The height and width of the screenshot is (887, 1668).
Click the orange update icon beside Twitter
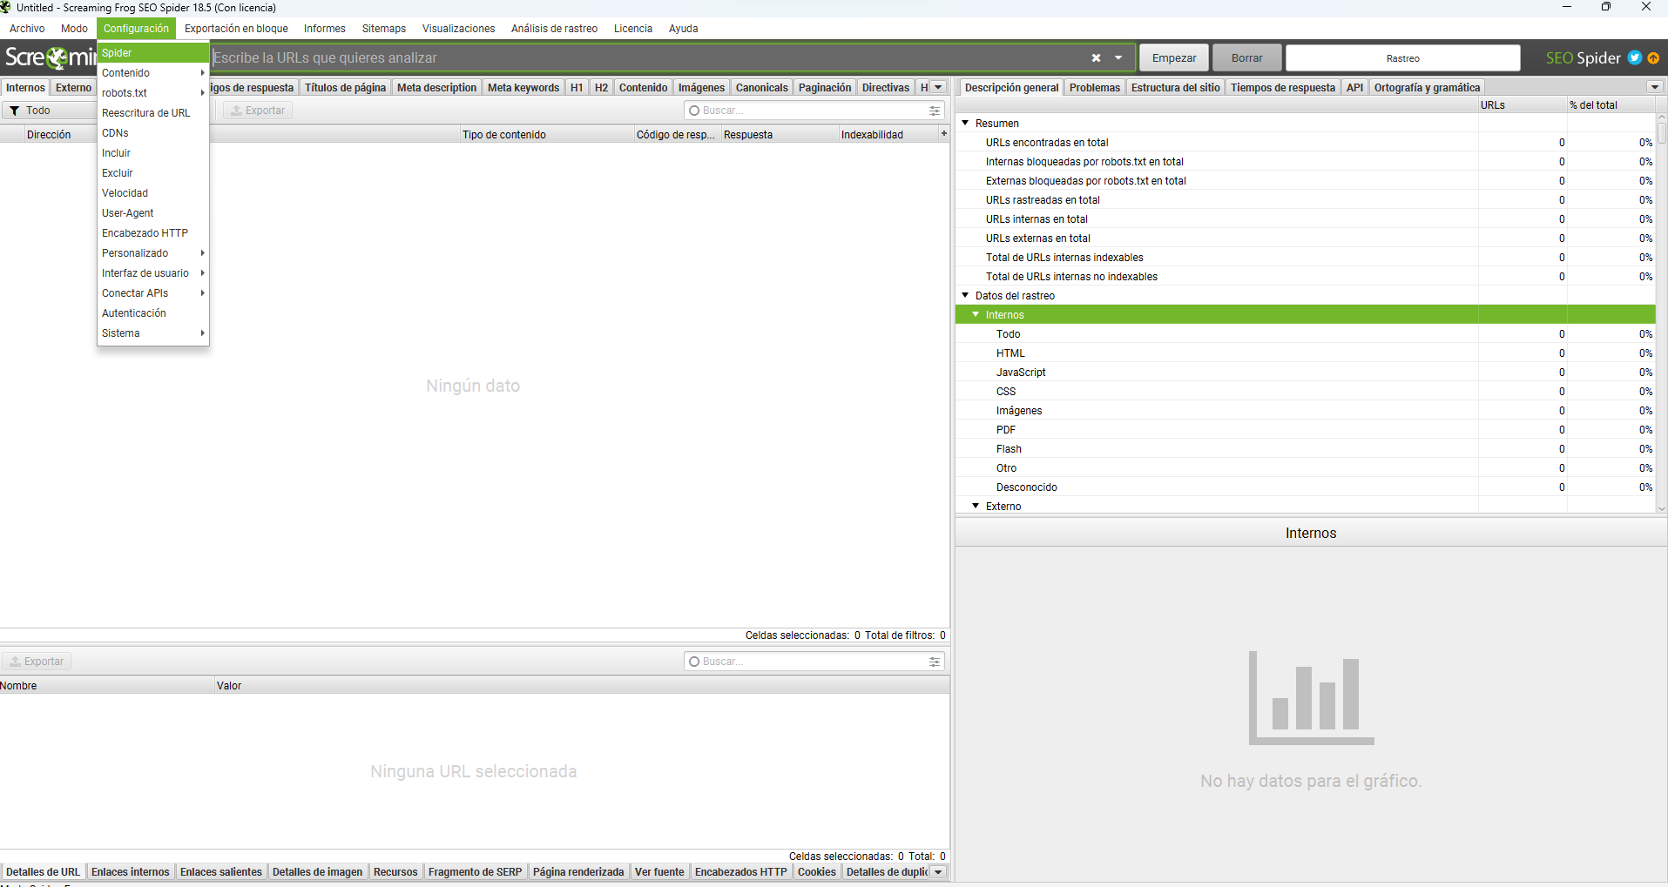[1653, 57]
